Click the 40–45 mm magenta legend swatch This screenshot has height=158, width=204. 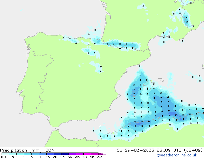(87, 154)
